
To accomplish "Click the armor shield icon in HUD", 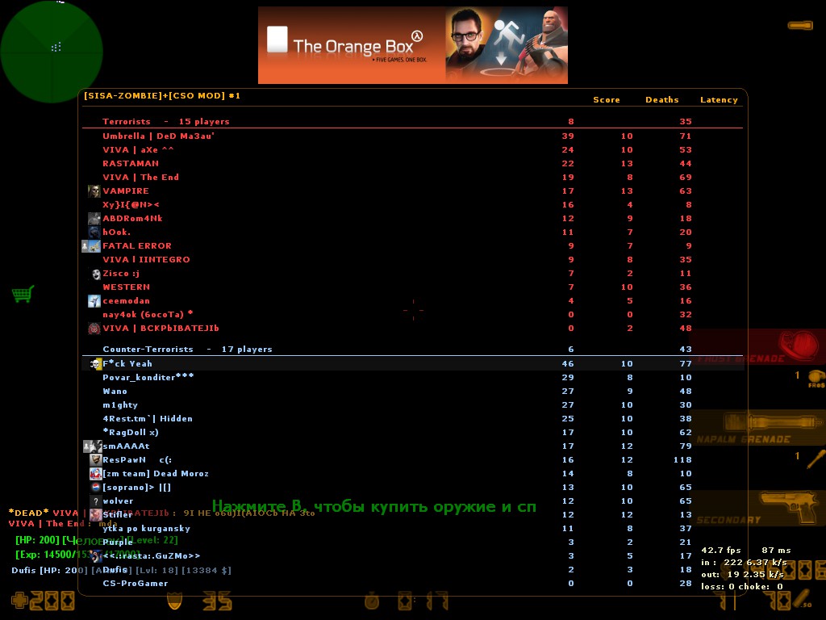I will [x=173, y=601].
